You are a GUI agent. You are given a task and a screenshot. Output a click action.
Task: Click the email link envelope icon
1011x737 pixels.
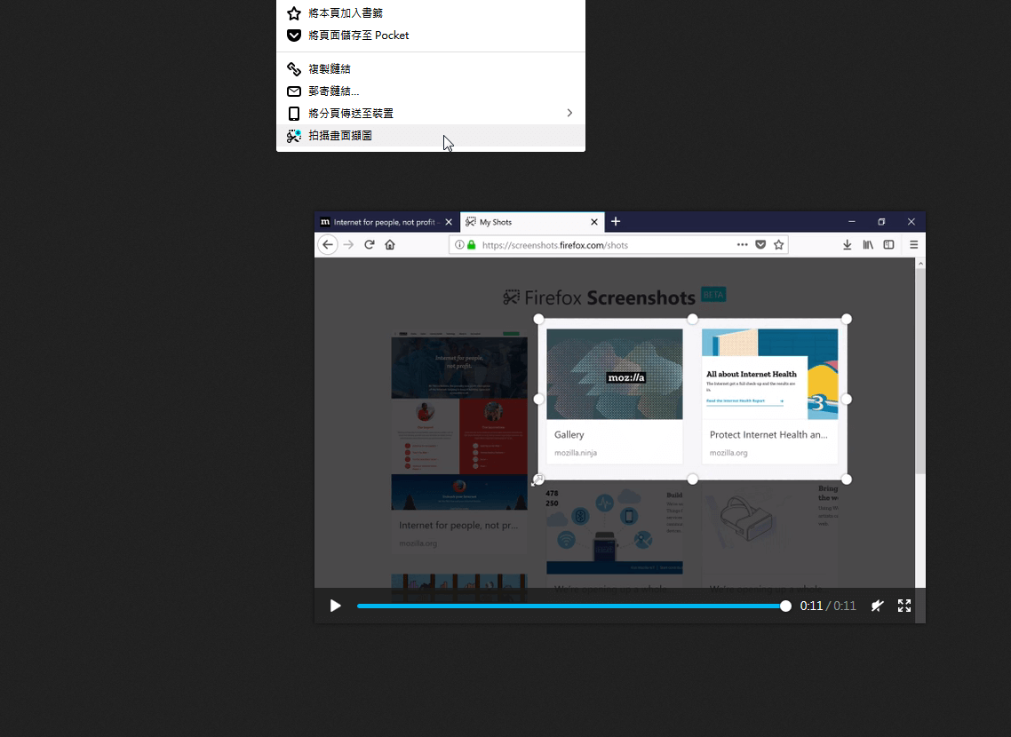tap(294, 91)
